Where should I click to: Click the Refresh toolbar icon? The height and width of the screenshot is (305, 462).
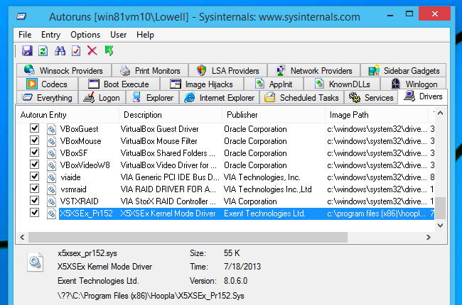(x=43, y=51)
